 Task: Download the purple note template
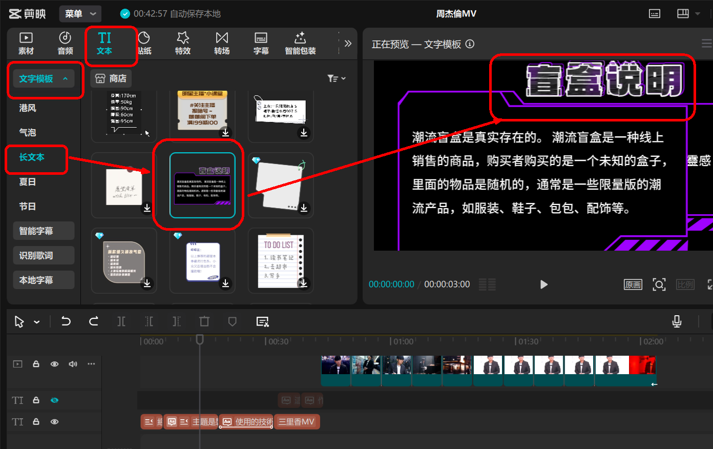click(225, 283)
